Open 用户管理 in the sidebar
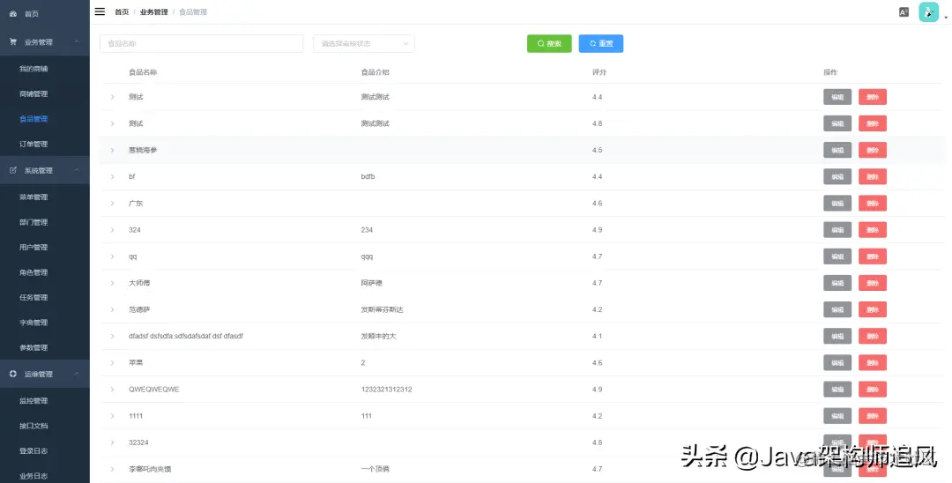The height and width of the screenshot is (483, 952). click(x=33, y=248)
